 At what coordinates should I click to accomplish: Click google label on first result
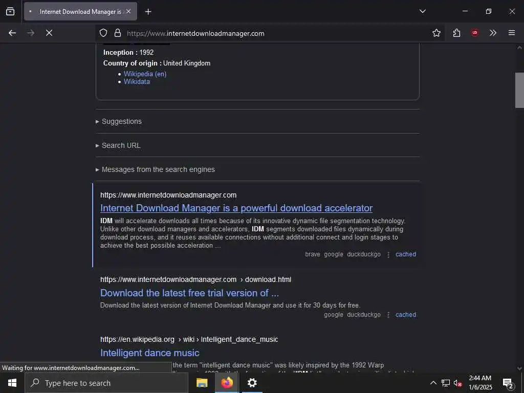pos(334,254)
